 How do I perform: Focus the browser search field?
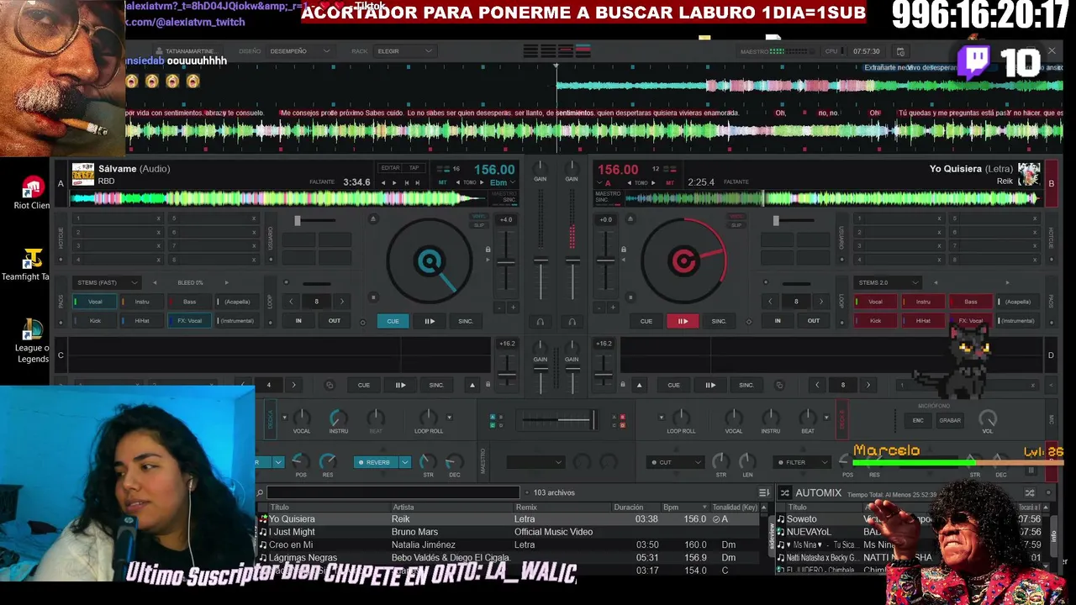(393, 493)
